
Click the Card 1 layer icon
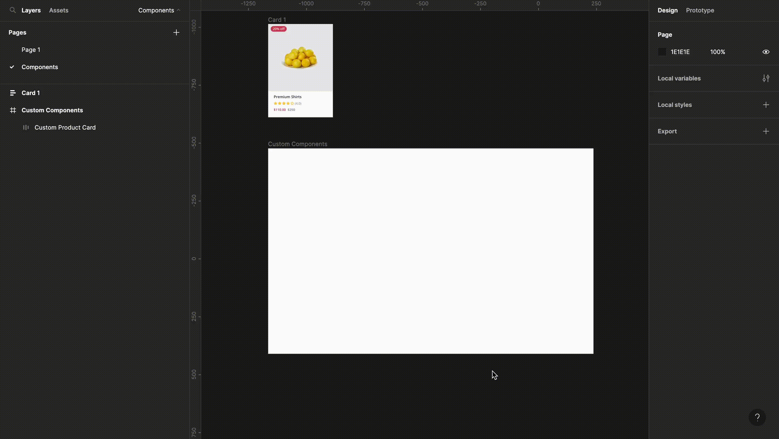[x=13, y=93]
